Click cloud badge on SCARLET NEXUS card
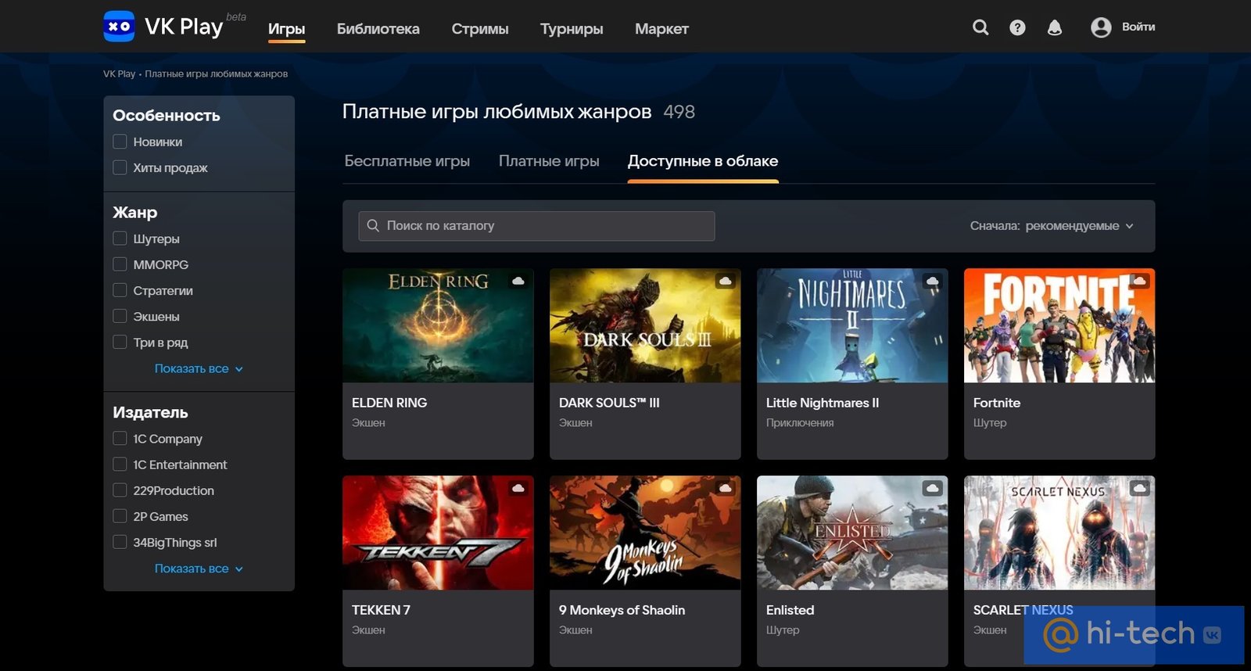 [x=1139, y=488]
